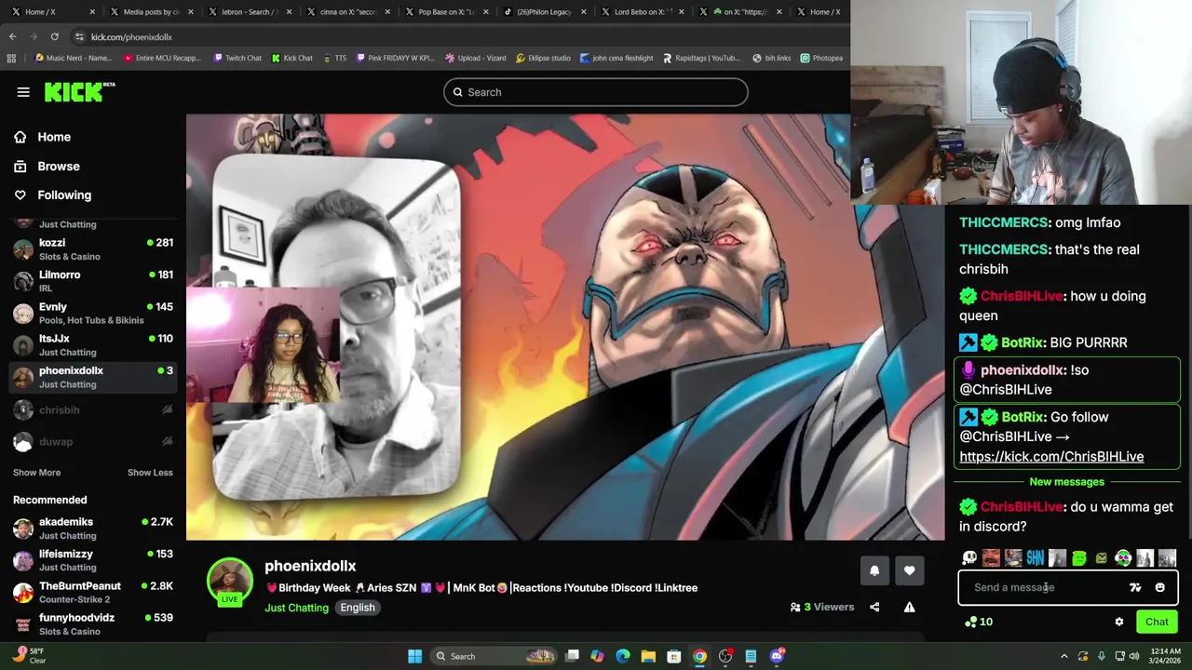
Task: Click the channel points balance 10
Action: [x=979, y=623]
